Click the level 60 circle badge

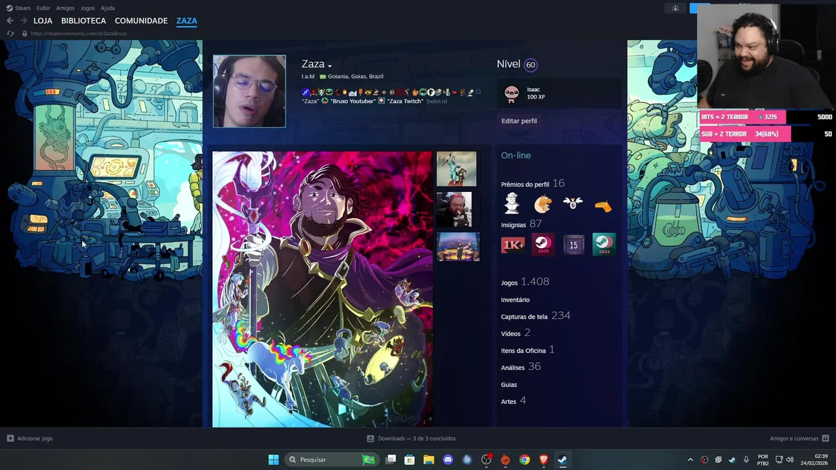click(x=530, y=65)
